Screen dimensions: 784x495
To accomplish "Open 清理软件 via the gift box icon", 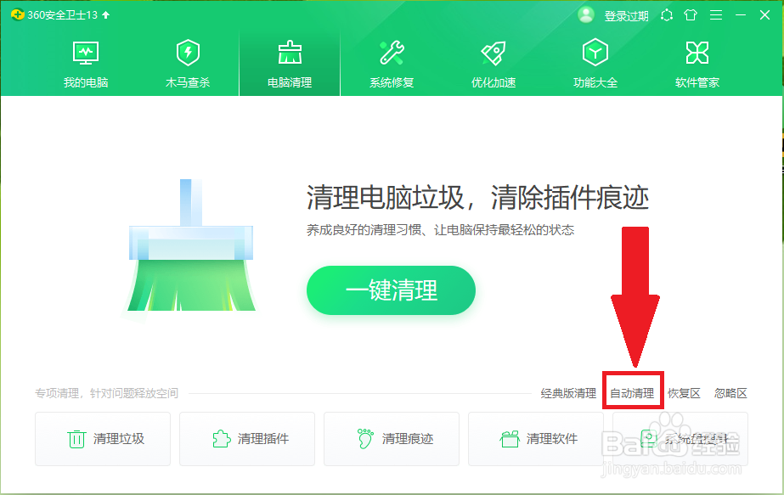I will [508, 438].
